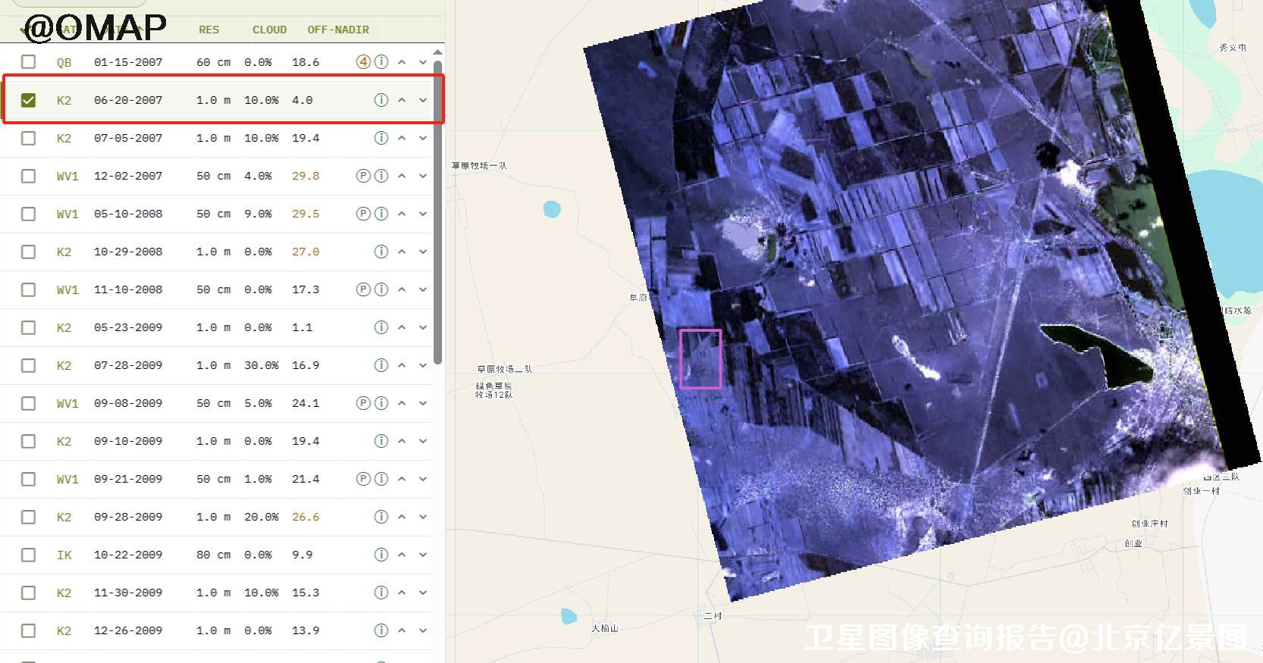Uncheck the K2 06-20-2007 image checkbox

click(x=28, y=100)
